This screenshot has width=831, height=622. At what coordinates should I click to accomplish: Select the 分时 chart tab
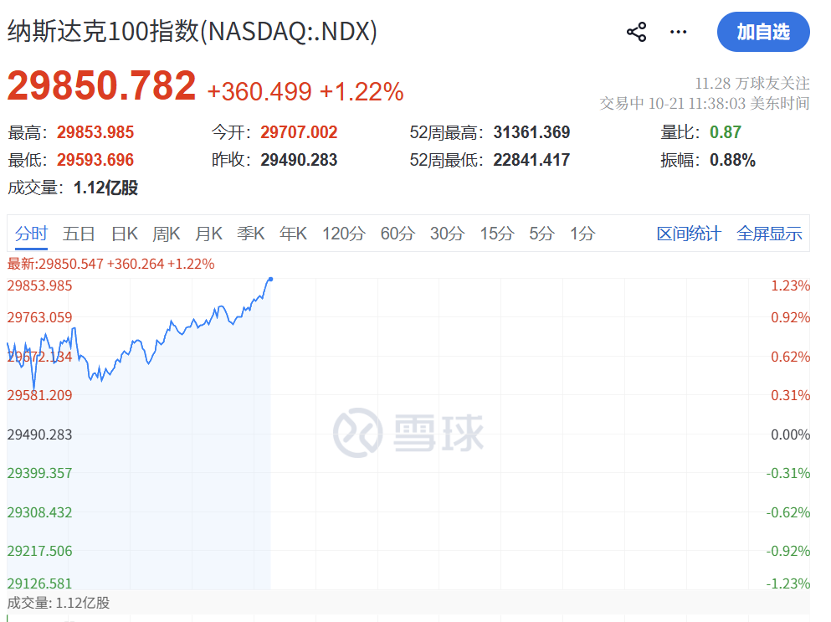click(31, 234)
